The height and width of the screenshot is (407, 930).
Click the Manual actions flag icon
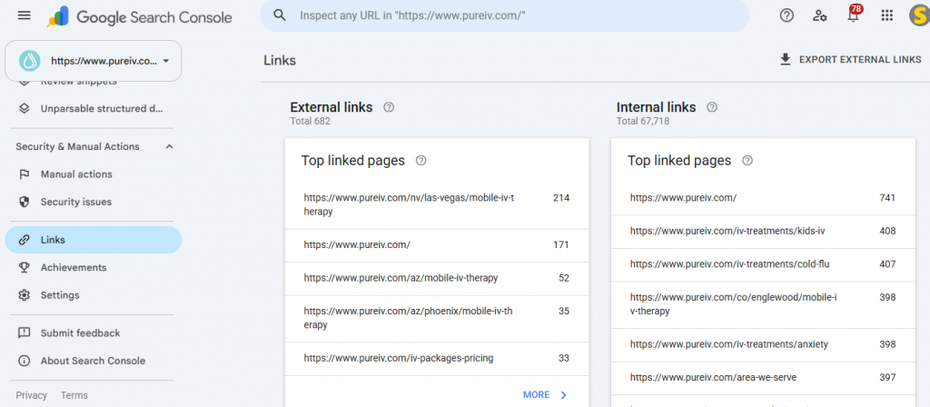pos(24,174)
